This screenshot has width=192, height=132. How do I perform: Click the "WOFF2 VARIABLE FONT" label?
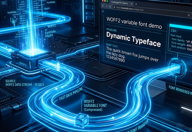click(95, 104)
